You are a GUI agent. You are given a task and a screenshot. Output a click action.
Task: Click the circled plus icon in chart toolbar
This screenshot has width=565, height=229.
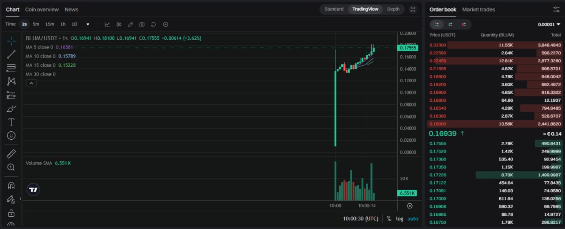click(x=166, y=24)
